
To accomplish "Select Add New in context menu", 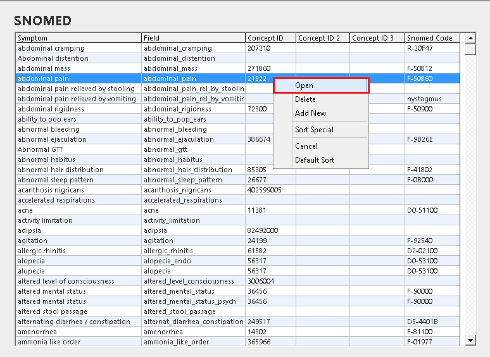I will click(321, 113).
